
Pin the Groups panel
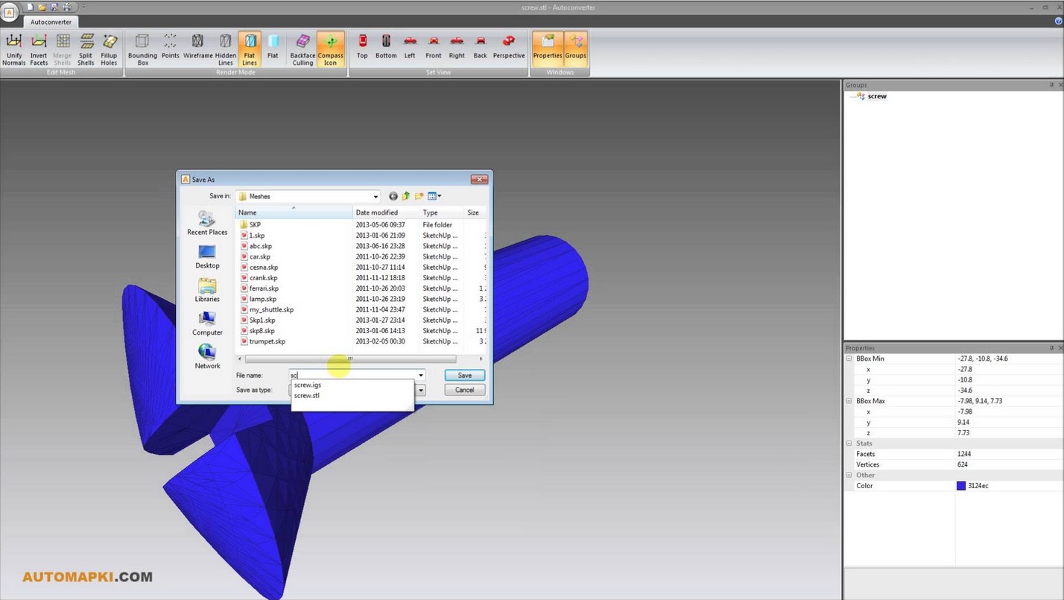tap(1051, 85)
